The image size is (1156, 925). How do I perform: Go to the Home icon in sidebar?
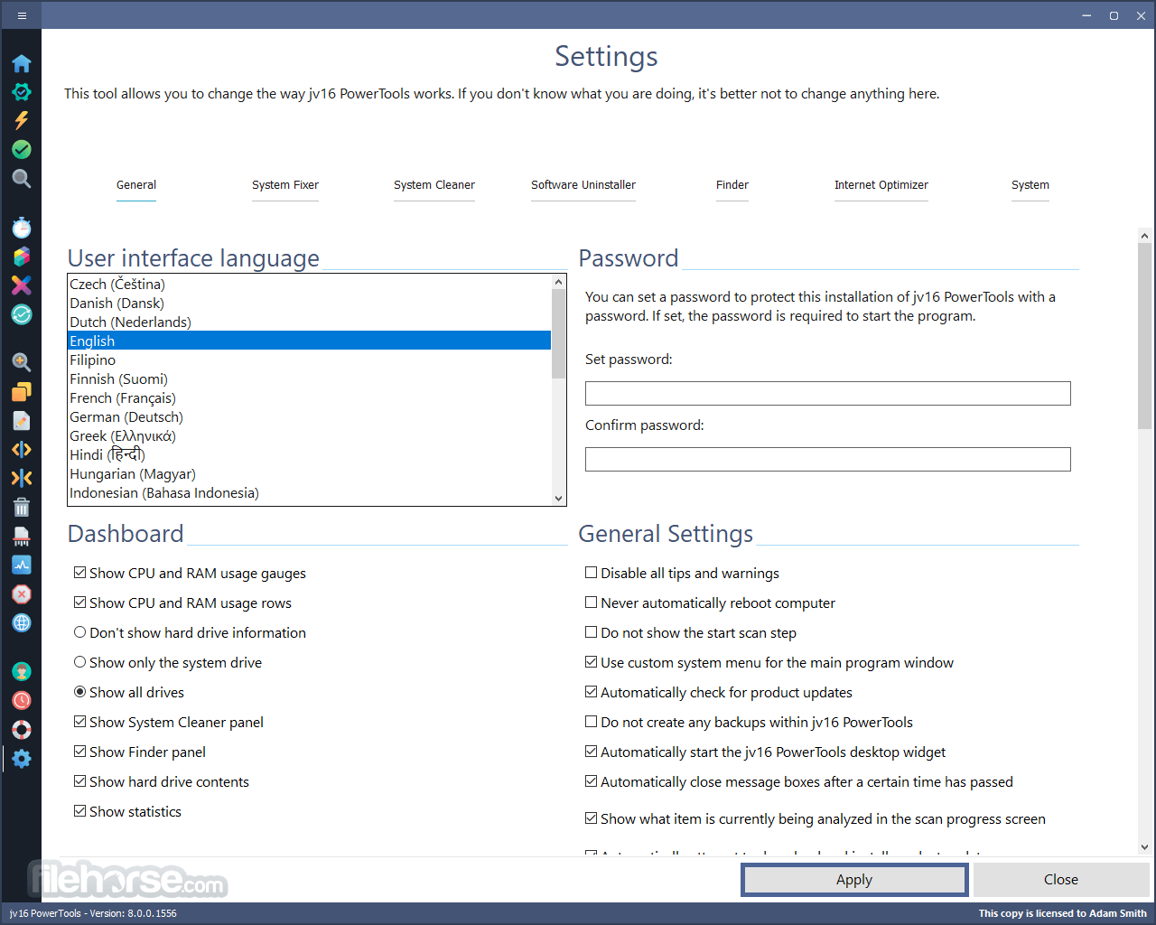pos(22,63)
